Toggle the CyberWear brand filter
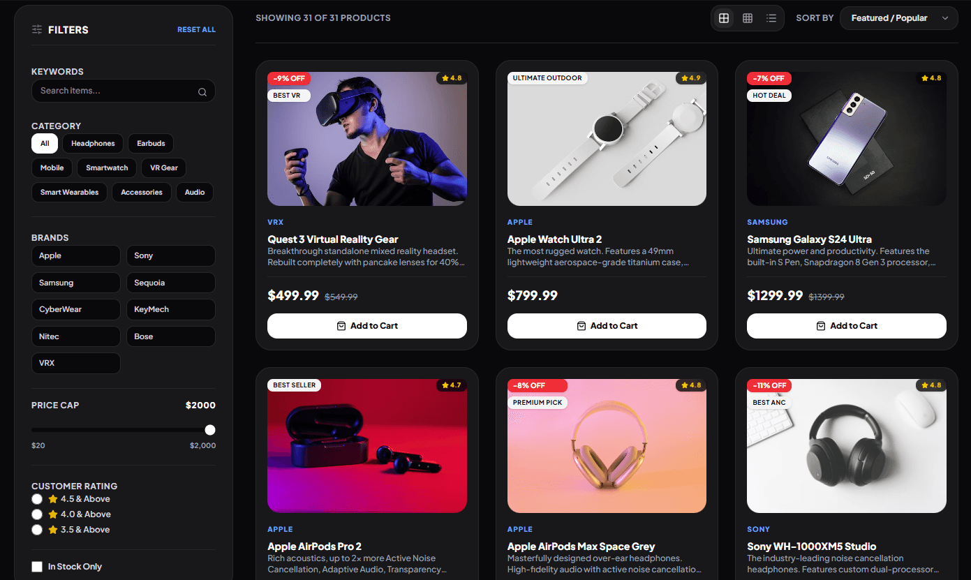 (x=76, y=309)
